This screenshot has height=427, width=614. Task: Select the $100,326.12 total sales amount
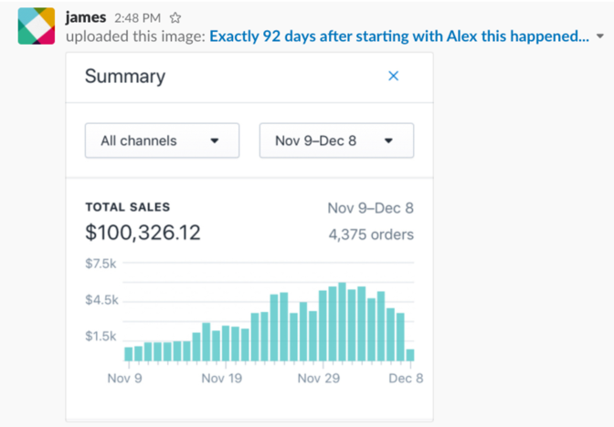(x=143, y=233)
